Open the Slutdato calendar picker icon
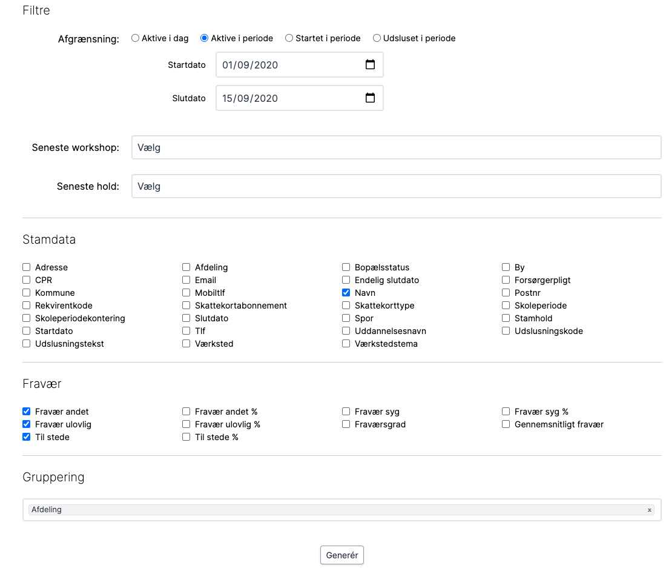Image resolution: width=666 pixels, height=568 pixels. point(370,98)
